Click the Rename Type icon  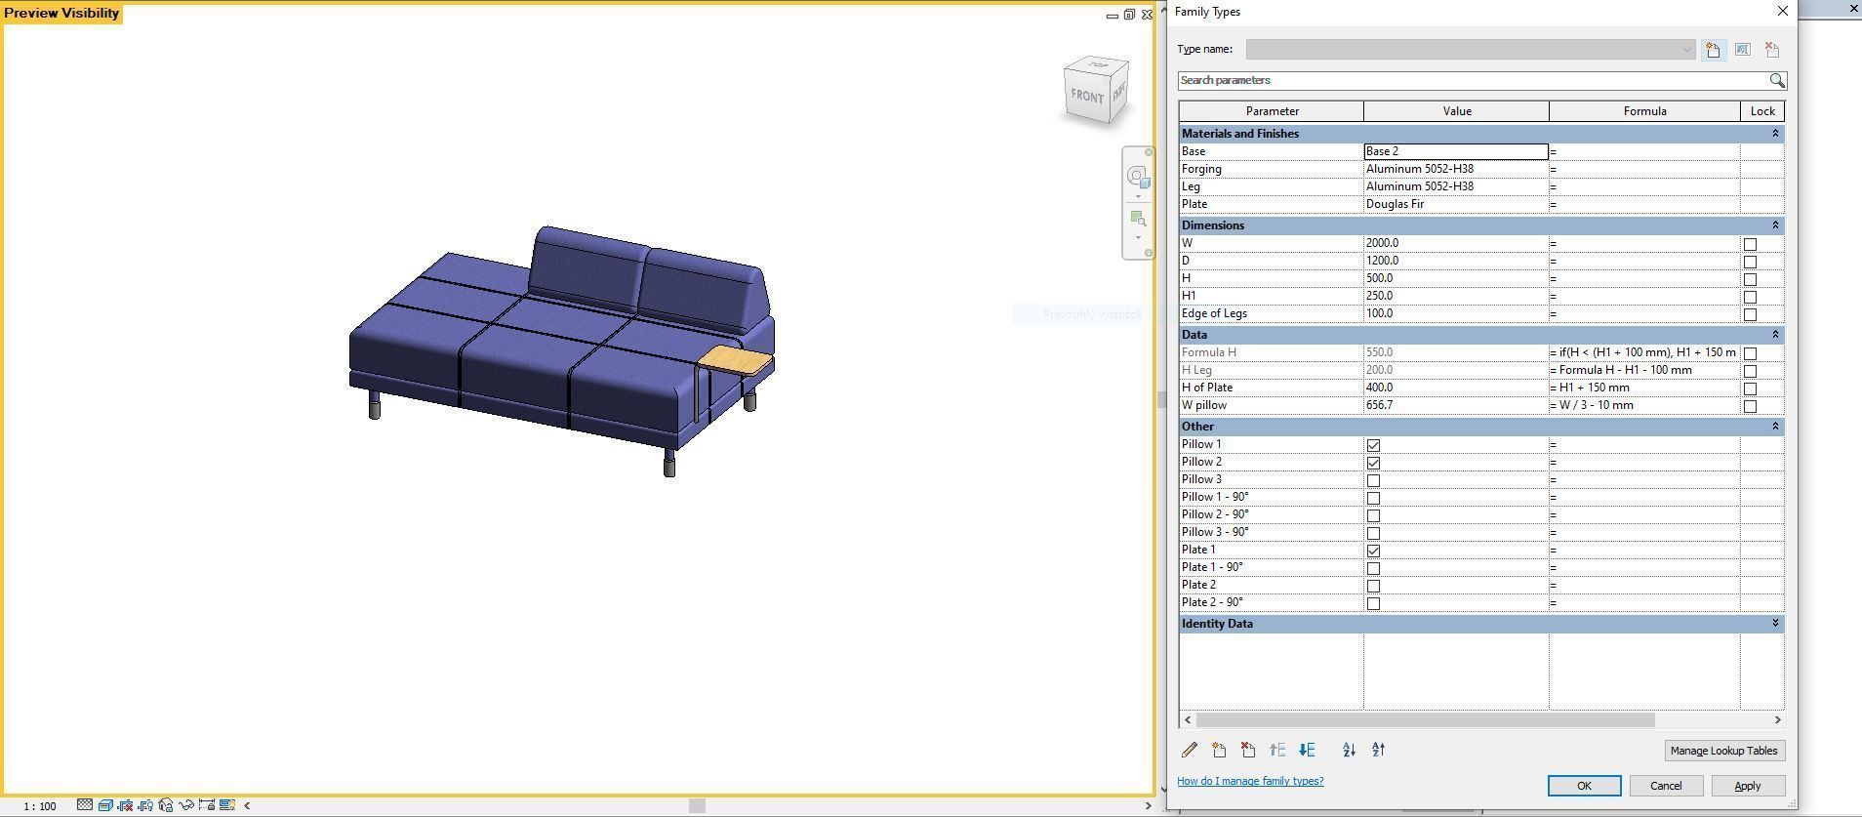pyautogui.click(x=1742, y=50)
